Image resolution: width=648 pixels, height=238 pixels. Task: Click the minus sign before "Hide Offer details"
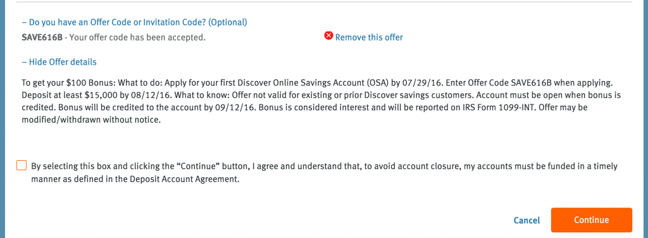click(x=24, y=62)
